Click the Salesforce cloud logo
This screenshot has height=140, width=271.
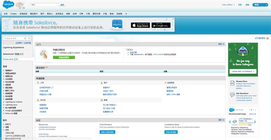(8, 5)
